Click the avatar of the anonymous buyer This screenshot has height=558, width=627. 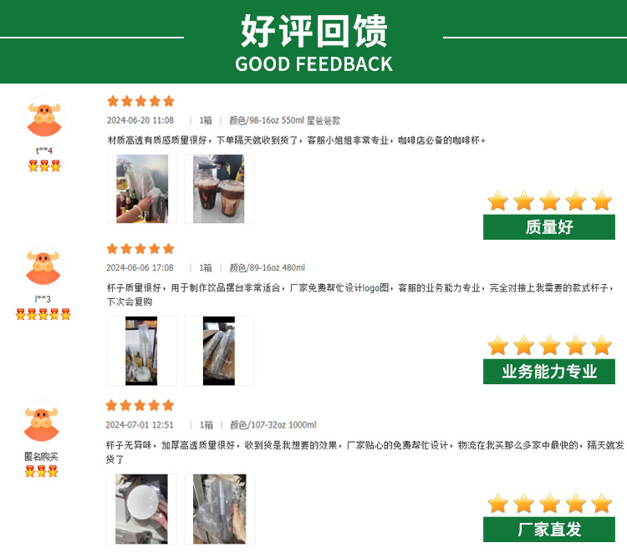pos(42,421)
